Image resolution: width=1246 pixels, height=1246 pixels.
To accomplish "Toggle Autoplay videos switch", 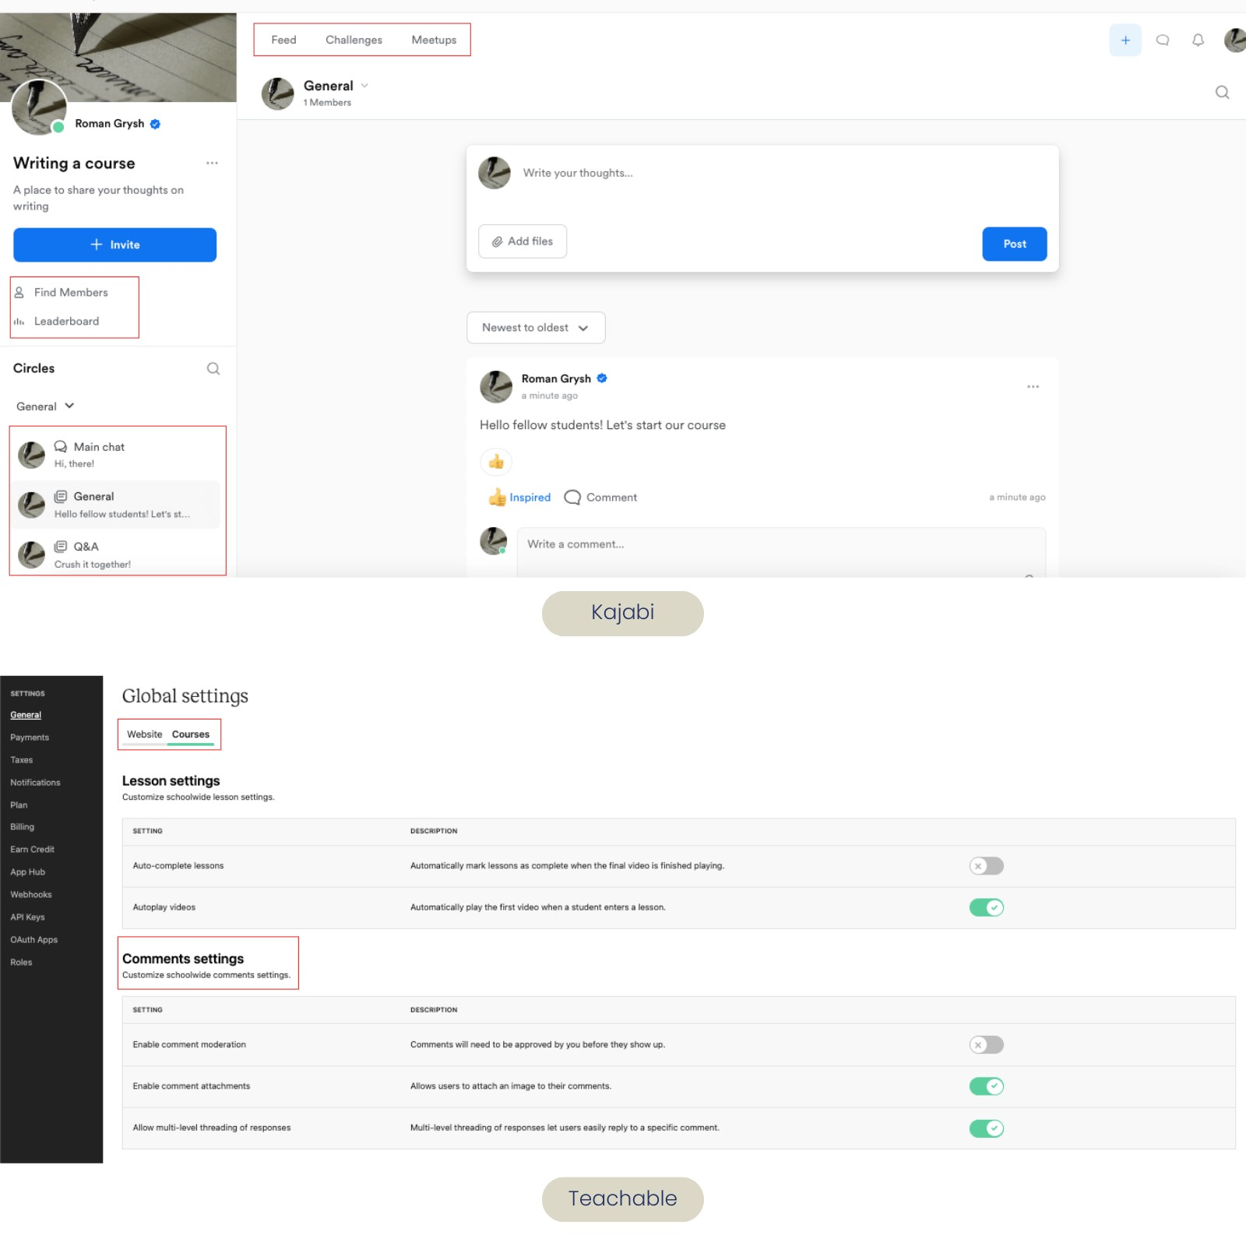I will click(986, 907).
